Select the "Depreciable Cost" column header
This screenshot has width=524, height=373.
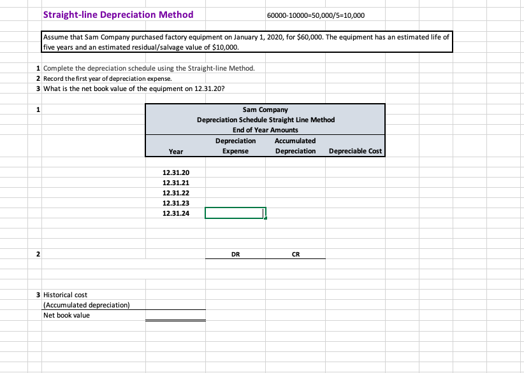[356, 151]
